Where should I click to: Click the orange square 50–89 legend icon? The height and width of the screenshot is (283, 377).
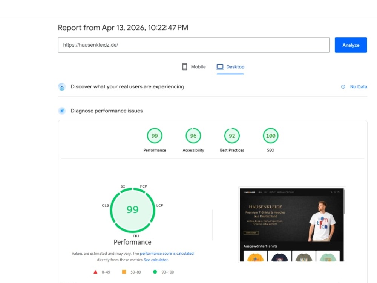(x=124, y=272)
